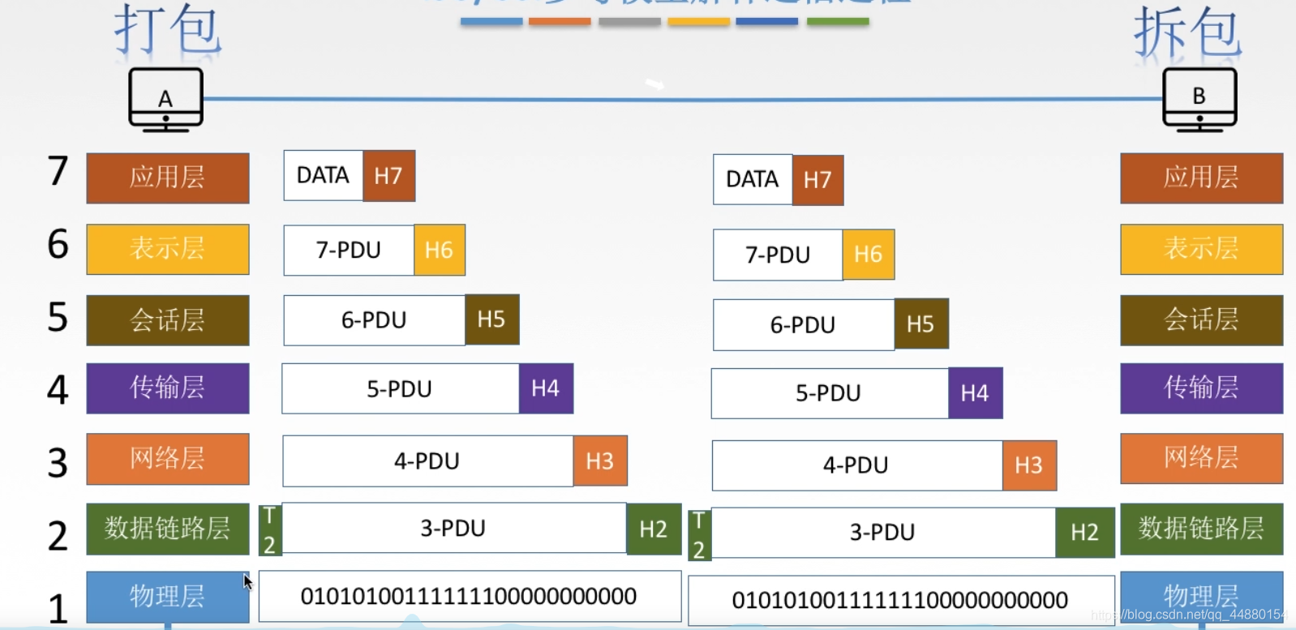Select the 打包 heading text
The image size is (1296, 630).
pos(167,30)
